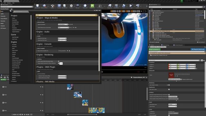Click the Settings toolbar icon
This screenshot has height=116, width=206.
[78, 6]
